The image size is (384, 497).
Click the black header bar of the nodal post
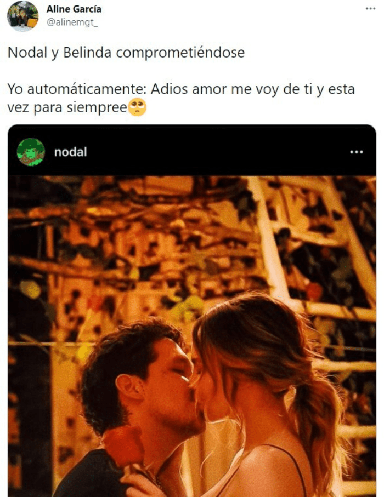[x=191, y=150]
